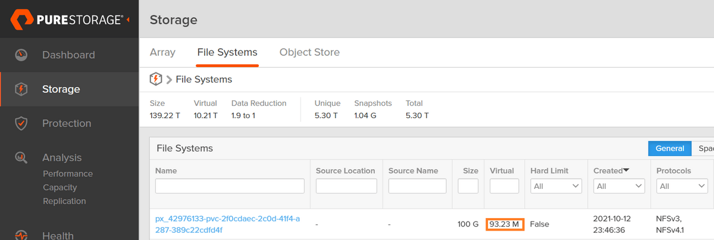Click the Health heartbeat icon
This screenshot has width=714, height=240.
tap(21, 235)
